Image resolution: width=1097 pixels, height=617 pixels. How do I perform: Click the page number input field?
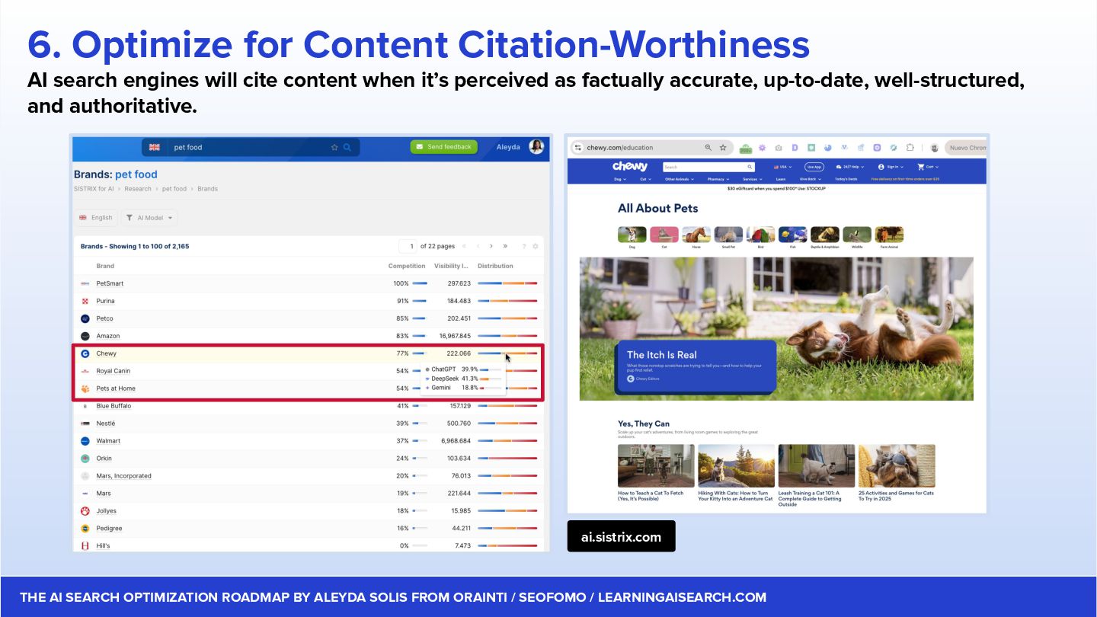[x=408, y=246]
